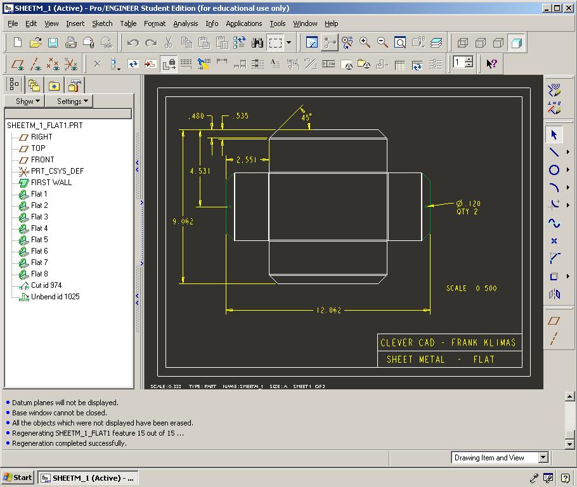Increase the sheet number spinner
Screen dimensions: 577x487
[x=469, y=60]
